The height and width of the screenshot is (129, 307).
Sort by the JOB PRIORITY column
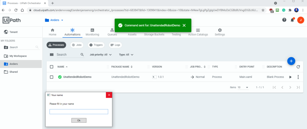coord(198,67)
